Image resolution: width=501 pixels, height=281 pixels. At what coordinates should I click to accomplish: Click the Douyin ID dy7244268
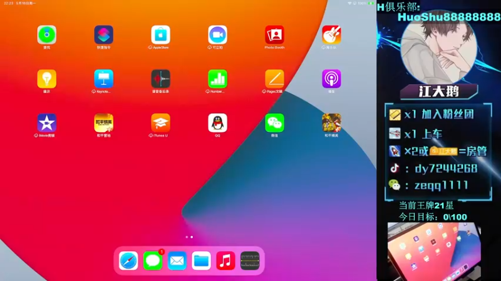click(446, 168)
